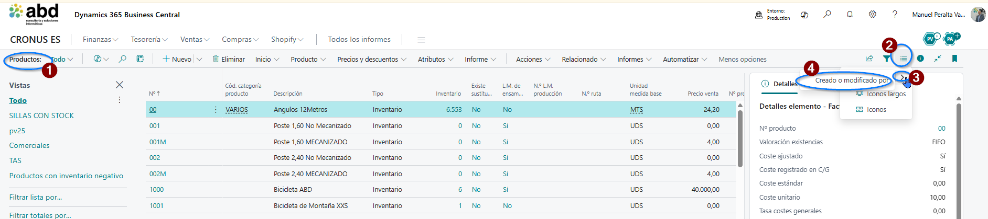Screen dimensions: 988x219
Task: Click Eliminar with trash icon
Action: click(229, 59)
